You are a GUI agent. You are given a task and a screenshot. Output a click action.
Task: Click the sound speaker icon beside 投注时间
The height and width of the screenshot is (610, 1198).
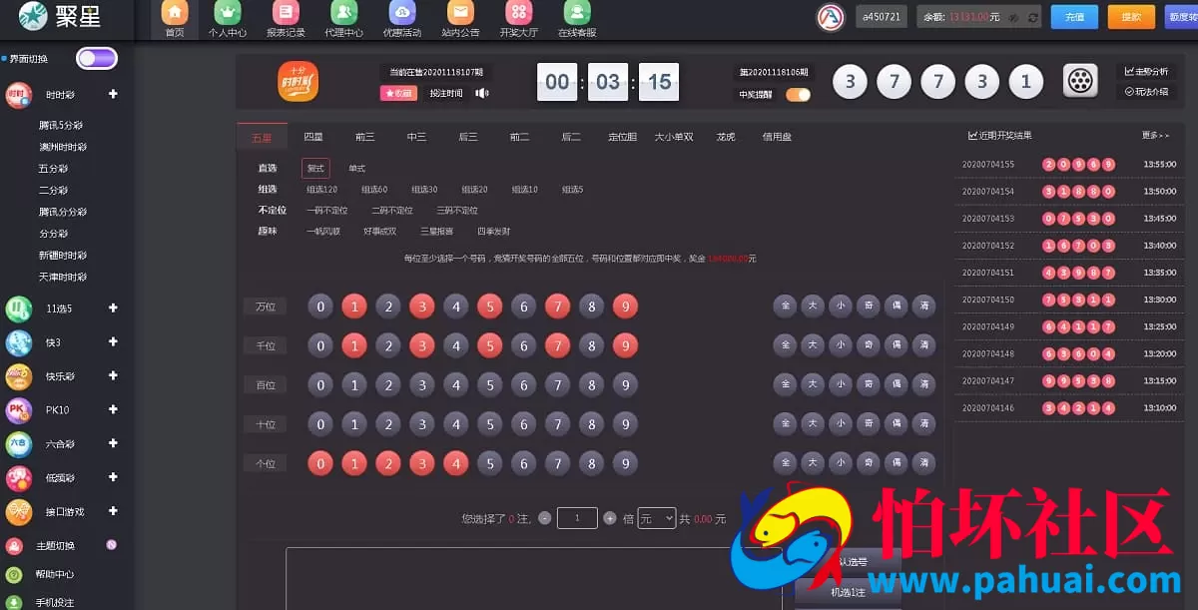[x=482, y=93]
